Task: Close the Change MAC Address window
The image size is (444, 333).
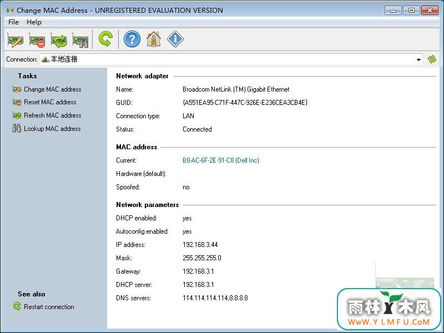Action: coord(430,11)
